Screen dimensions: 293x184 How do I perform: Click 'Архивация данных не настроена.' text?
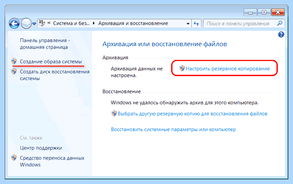[x=137, y=72]
